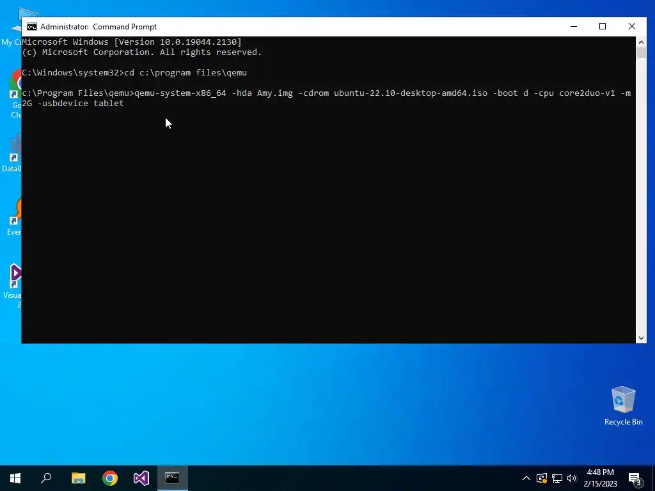Open the network status tray icon

click(x=557, y=478)
